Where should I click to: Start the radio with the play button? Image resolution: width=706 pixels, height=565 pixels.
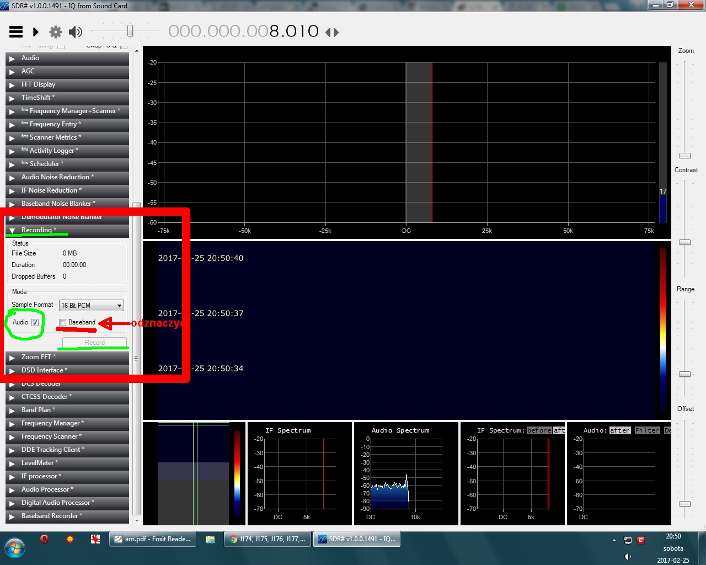(36, 32)
